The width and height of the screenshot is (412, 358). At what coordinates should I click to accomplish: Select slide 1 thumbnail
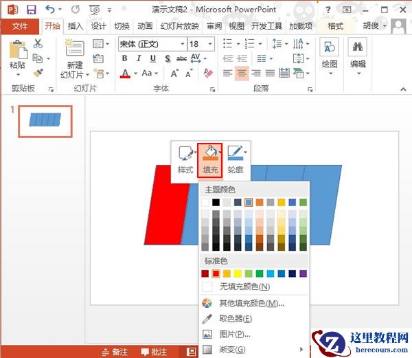(45, 122)
